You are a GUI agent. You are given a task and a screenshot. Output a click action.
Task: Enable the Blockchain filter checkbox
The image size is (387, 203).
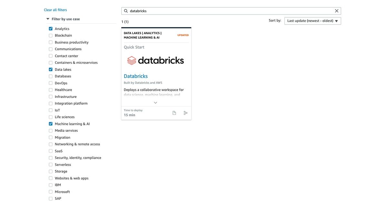point(51,35)
